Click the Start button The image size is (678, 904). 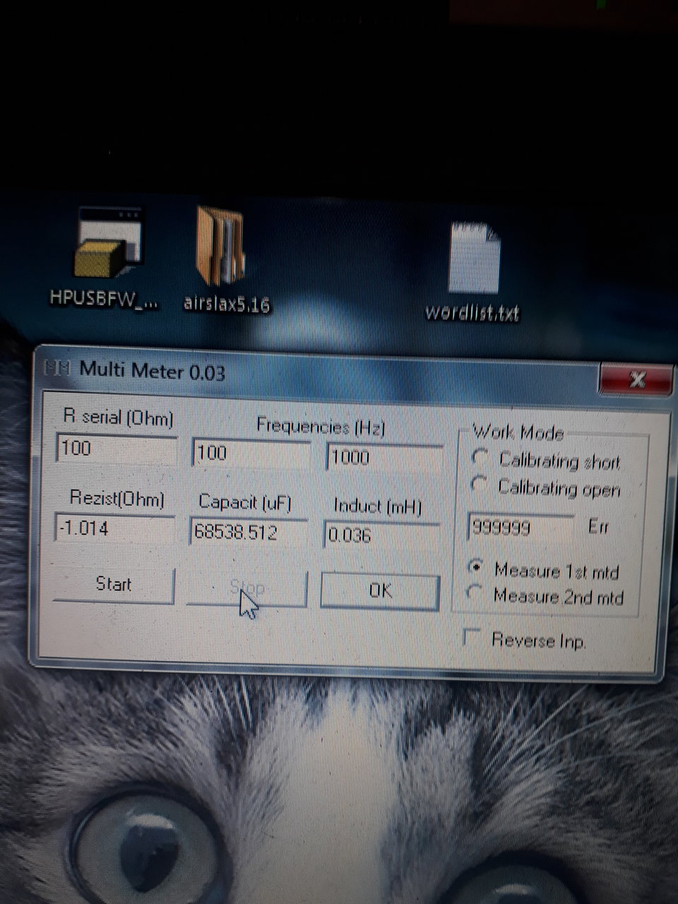[x=114, y=585]
